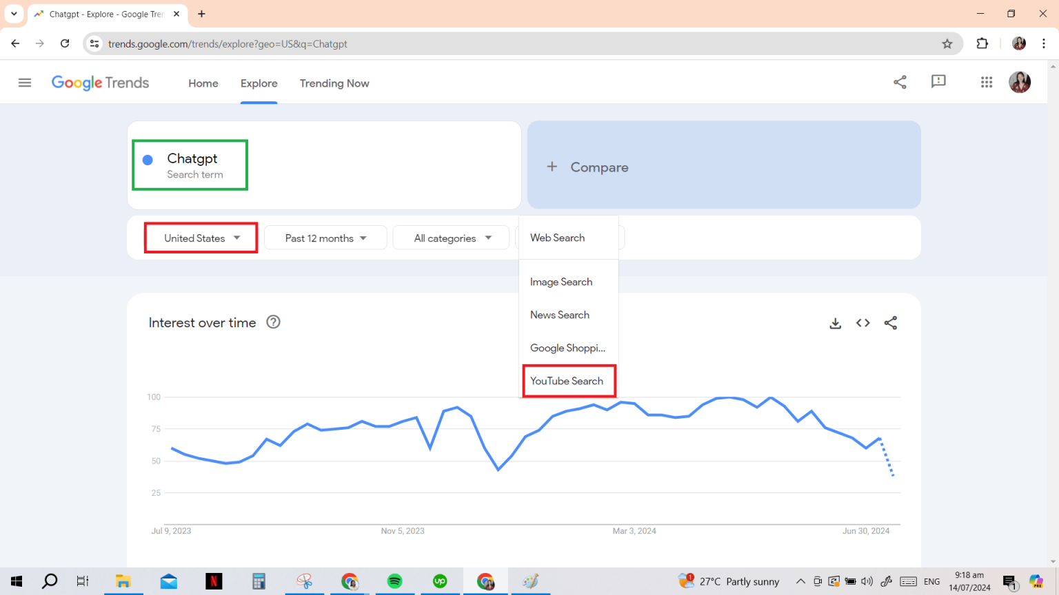This screenshot has width=1059, height=595.
Task: Click the Chatgpt - Explore tab title
Action: tap(106, 14)
